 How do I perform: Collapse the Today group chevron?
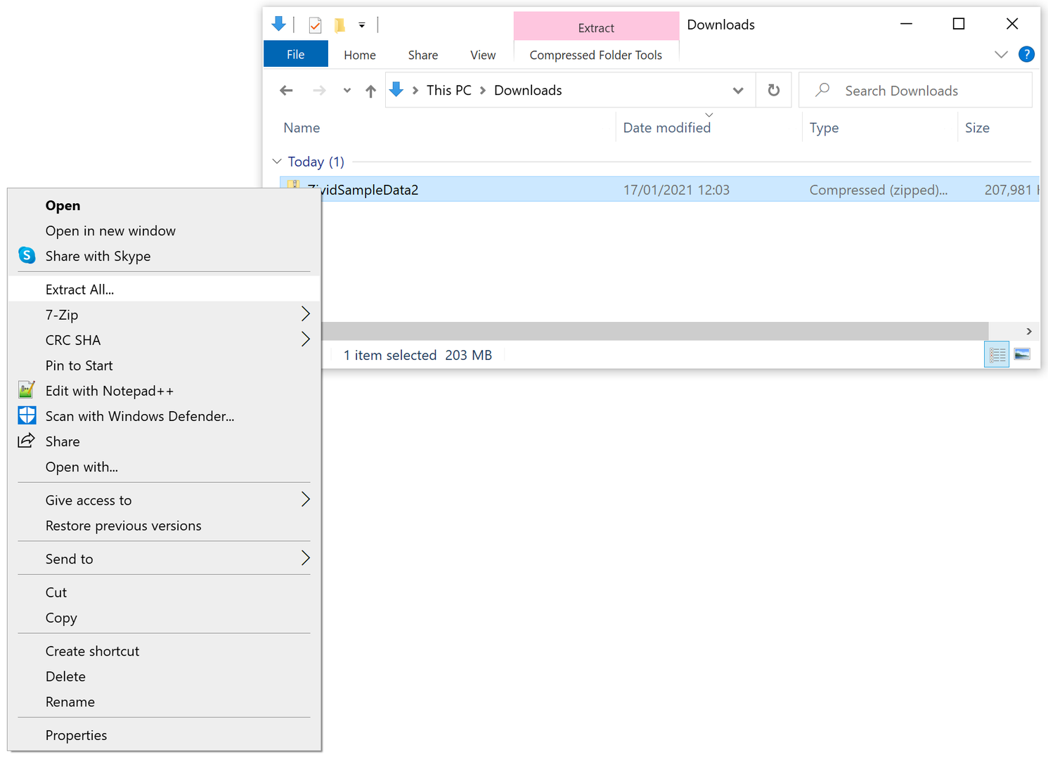point(277,162)
